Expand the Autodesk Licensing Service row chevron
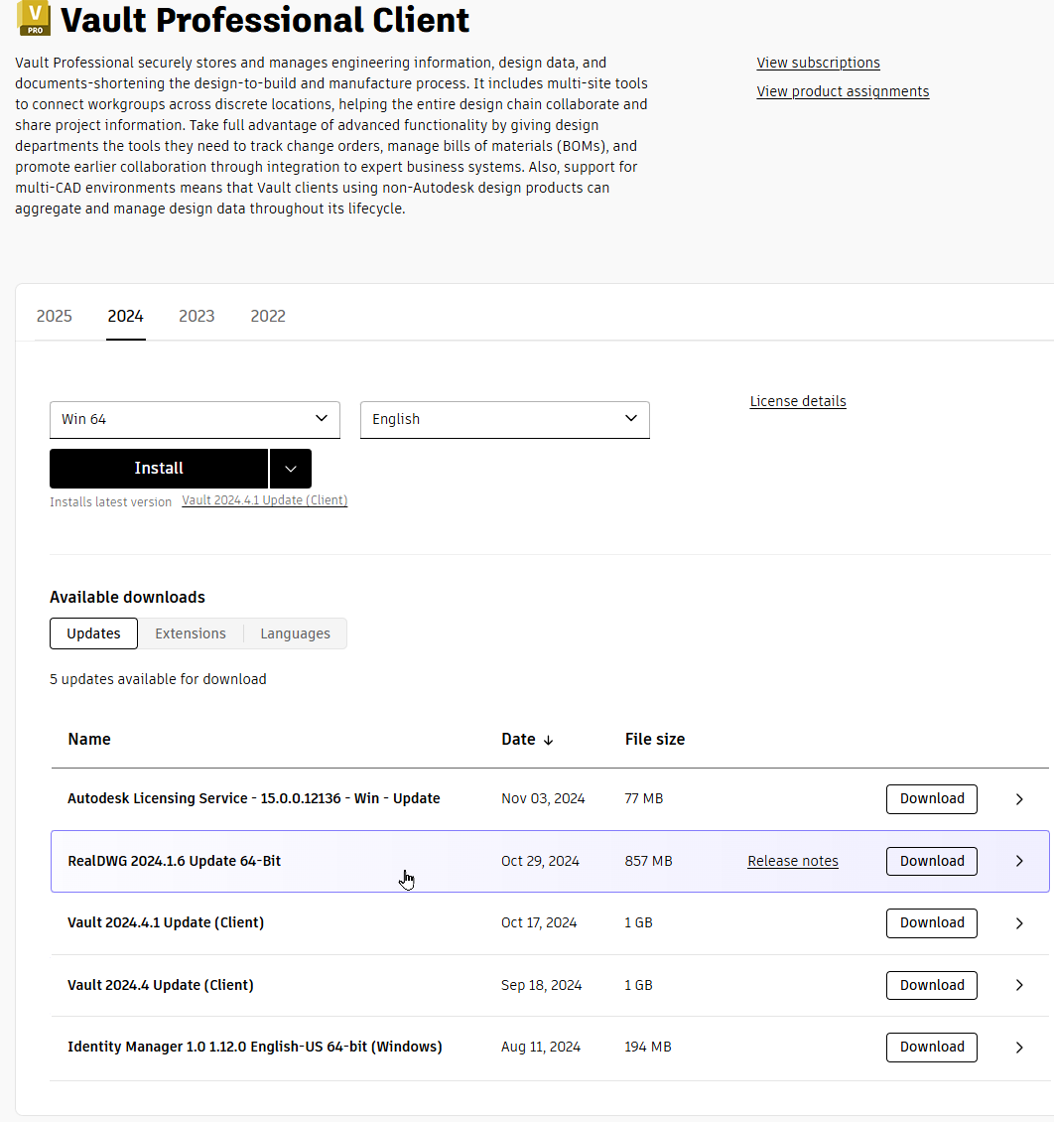Viewport: 1054px width, 1122px height. tap(1019, 799)
